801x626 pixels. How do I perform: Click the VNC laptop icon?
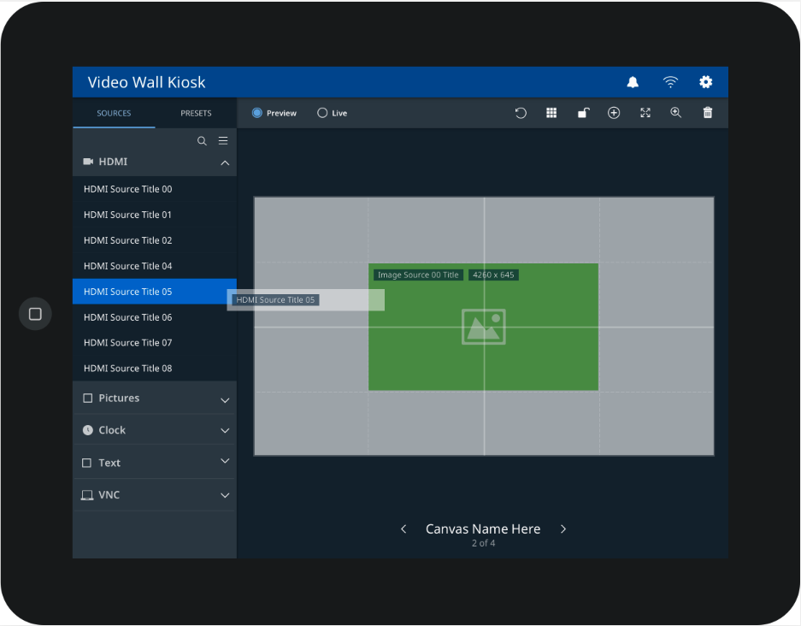[87, 495]
